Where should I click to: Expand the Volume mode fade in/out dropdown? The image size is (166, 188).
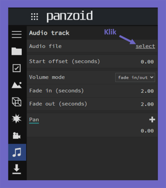(x=135, y=77)
